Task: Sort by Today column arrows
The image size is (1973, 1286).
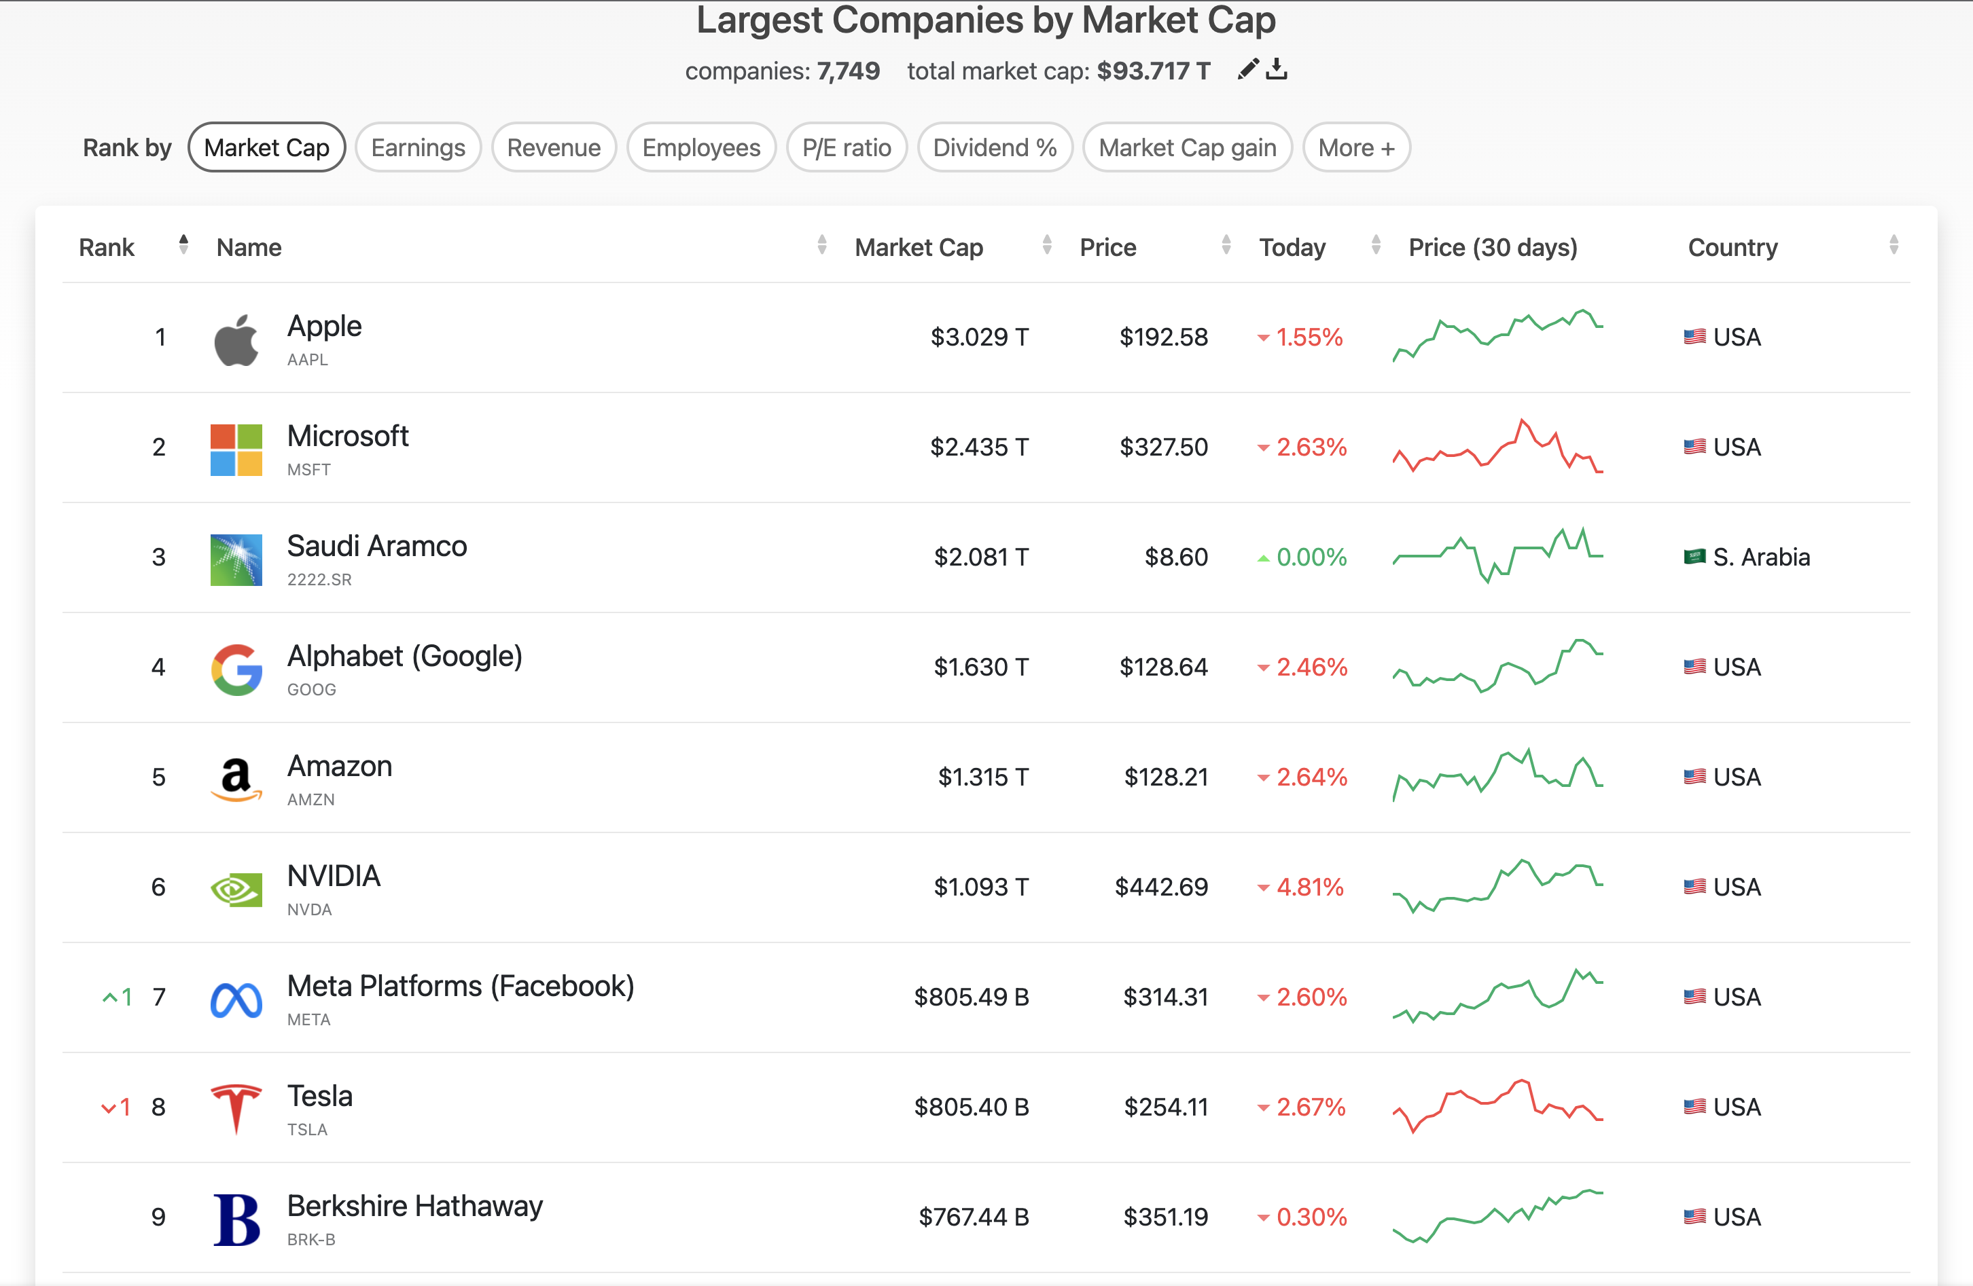Action: click(x=1376, y=245)
